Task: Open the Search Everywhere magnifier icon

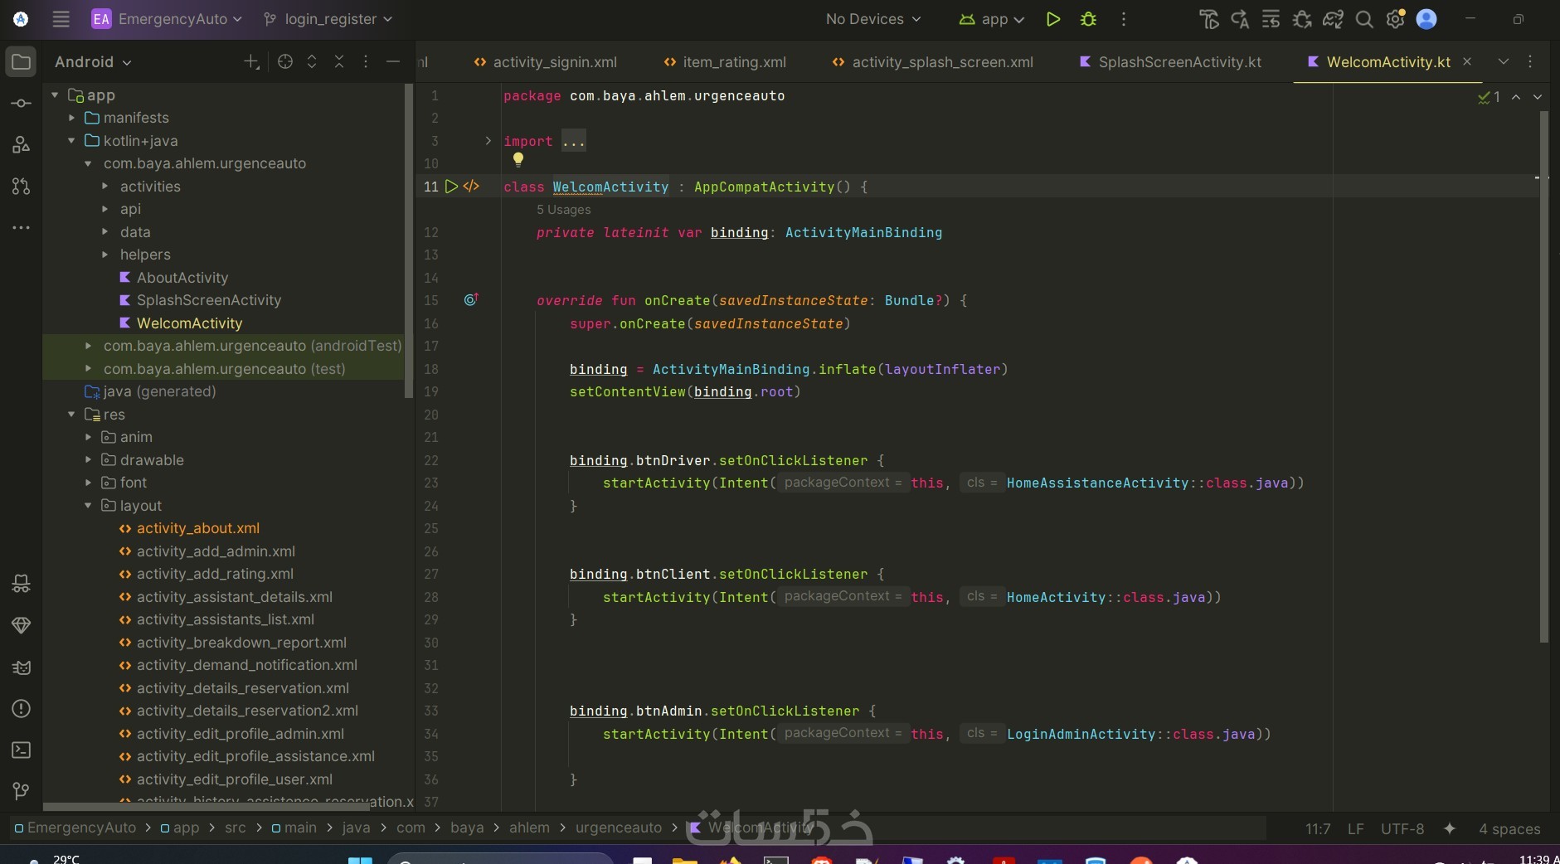Action: 1363,19
